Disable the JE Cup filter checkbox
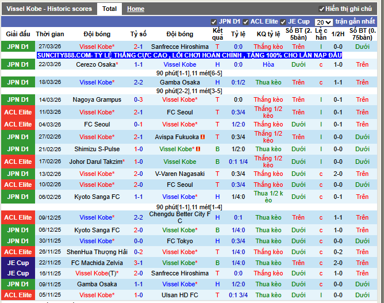The height and width of the screenshot is (303, 384). pos(283,22)
